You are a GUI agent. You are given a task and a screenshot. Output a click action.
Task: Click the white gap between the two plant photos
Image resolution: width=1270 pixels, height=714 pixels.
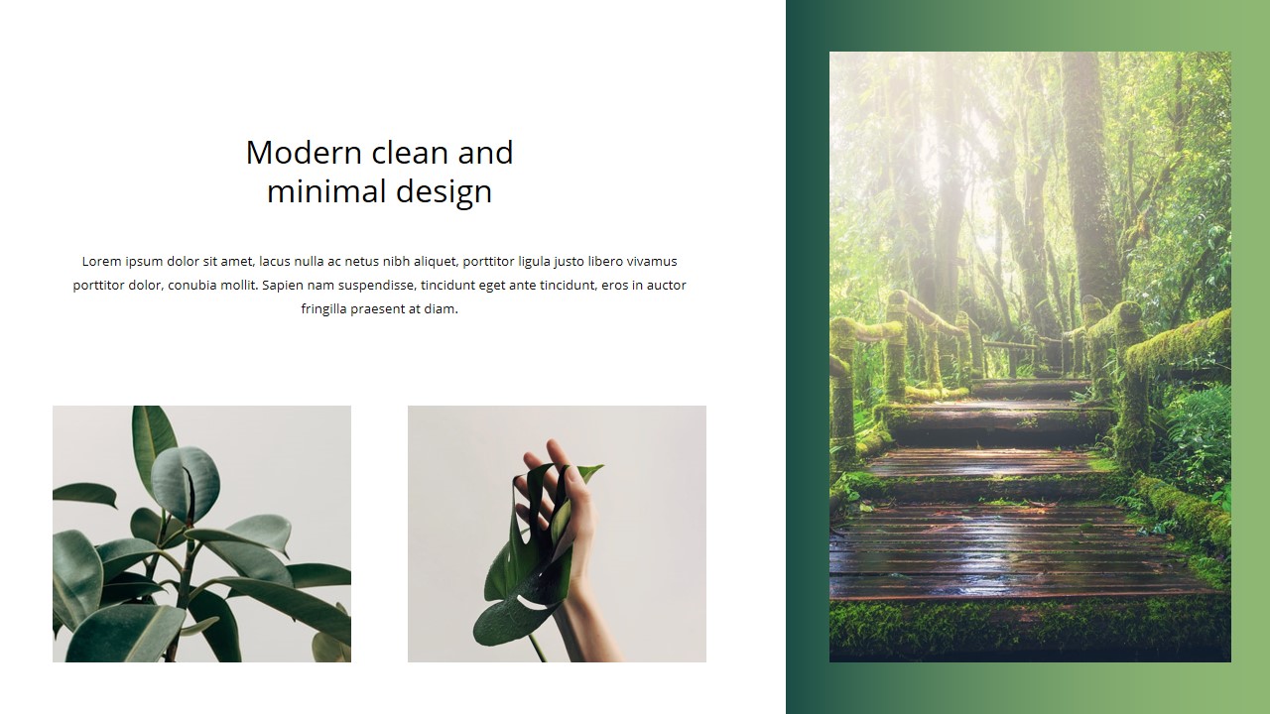pyautogui.click(x=379, y=534)
